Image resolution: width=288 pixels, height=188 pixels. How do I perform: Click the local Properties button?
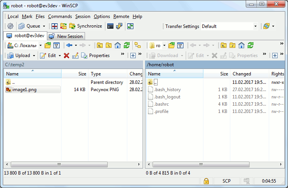(x=95, y=56)
